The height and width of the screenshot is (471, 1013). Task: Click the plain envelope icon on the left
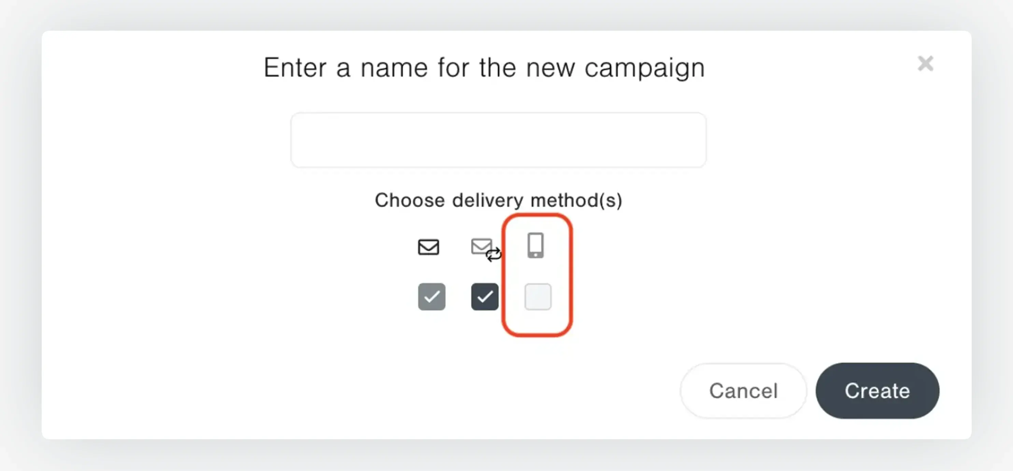pyautogui.click(x=428, y=247)
